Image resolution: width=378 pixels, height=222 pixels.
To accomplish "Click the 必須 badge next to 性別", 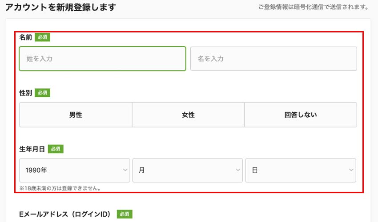I will coord(42,93).
